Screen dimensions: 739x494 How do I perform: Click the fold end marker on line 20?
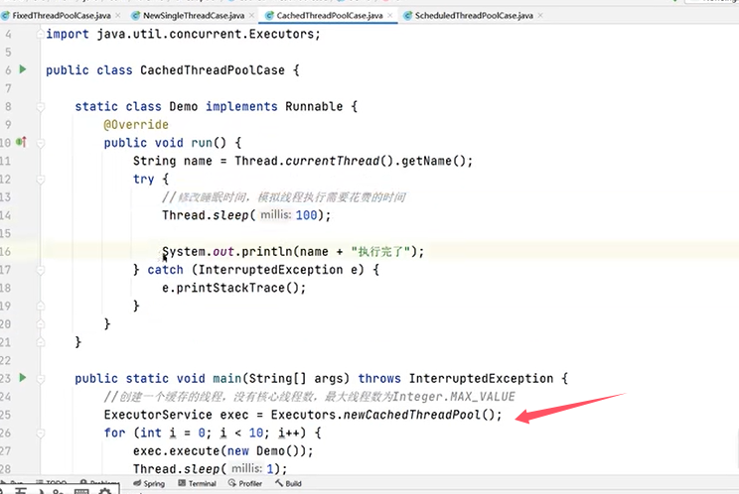pos(41,324)
